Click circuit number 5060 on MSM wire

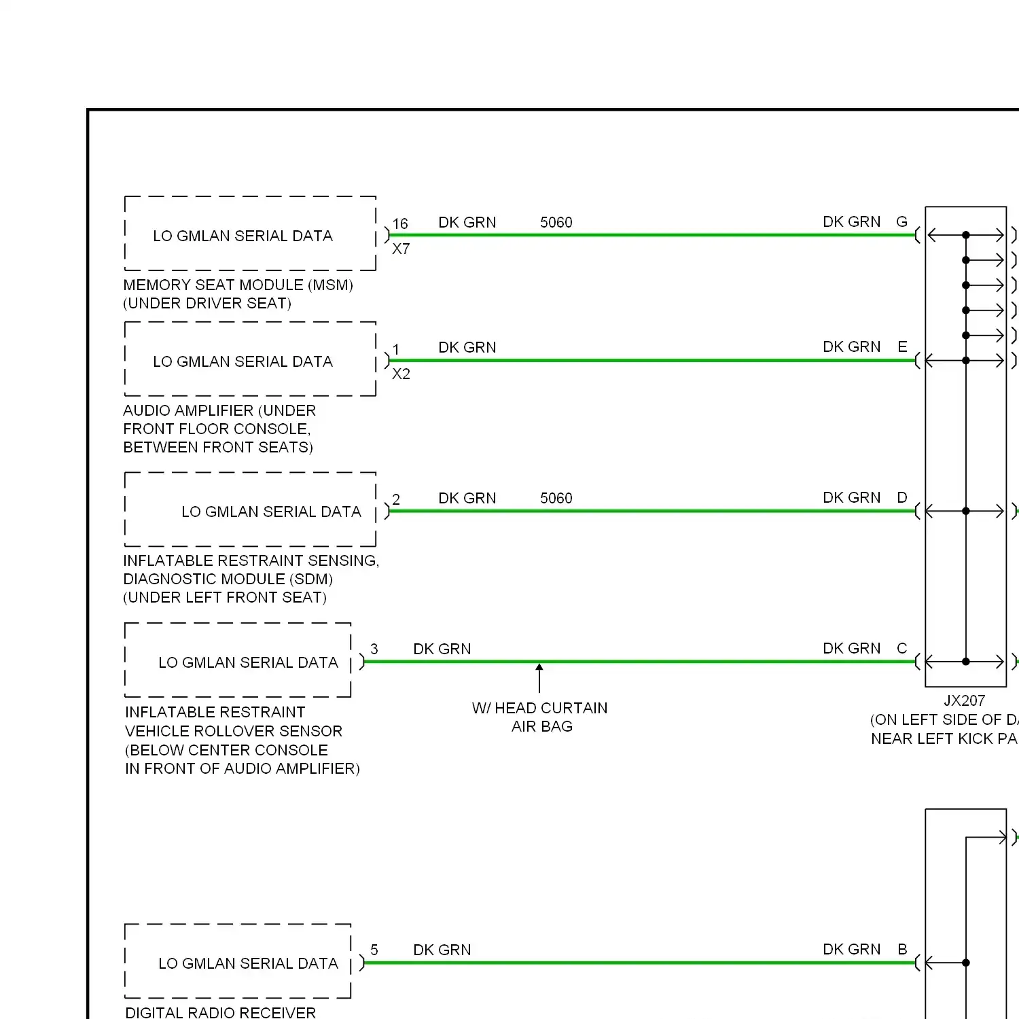[x=556, y=222]
